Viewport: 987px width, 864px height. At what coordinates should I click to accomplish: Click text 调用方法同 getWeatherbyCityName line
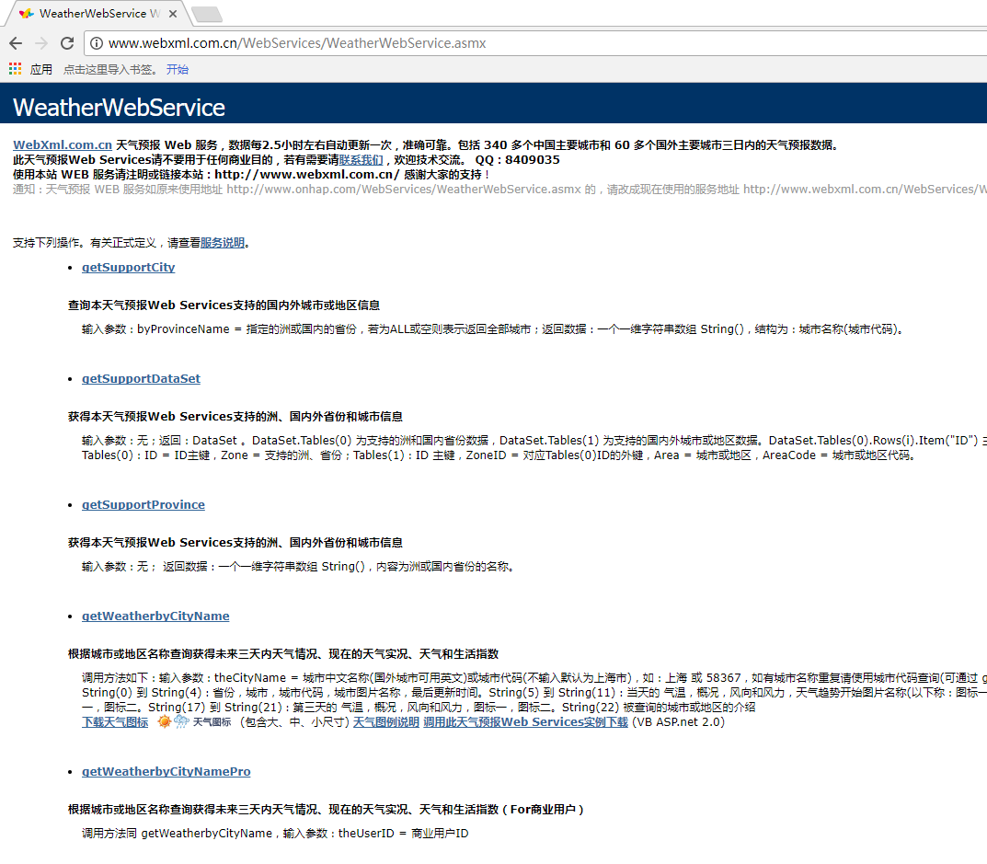275,834
